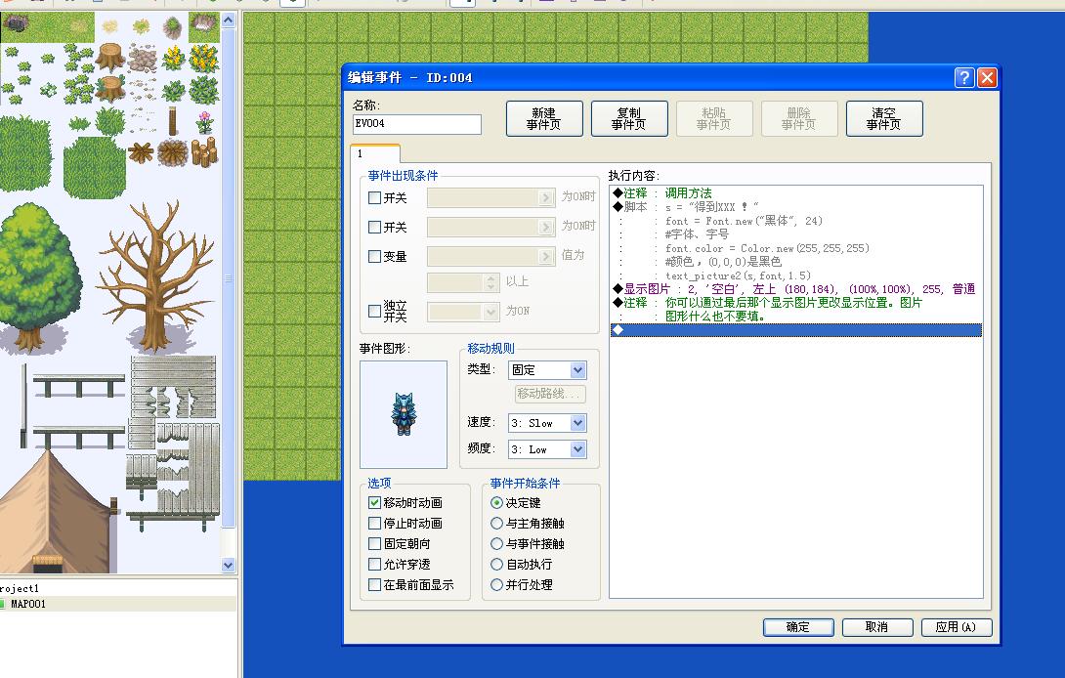Image resolution: width=1065 pixels, height=678 pixels.
Task: Pick the pink flower tile
Action: (x=204, y=122)
